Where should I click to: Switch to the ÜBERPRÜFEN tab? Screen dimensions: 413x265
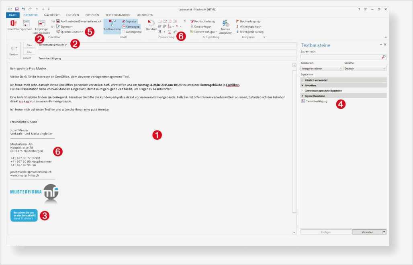(145, 15)
